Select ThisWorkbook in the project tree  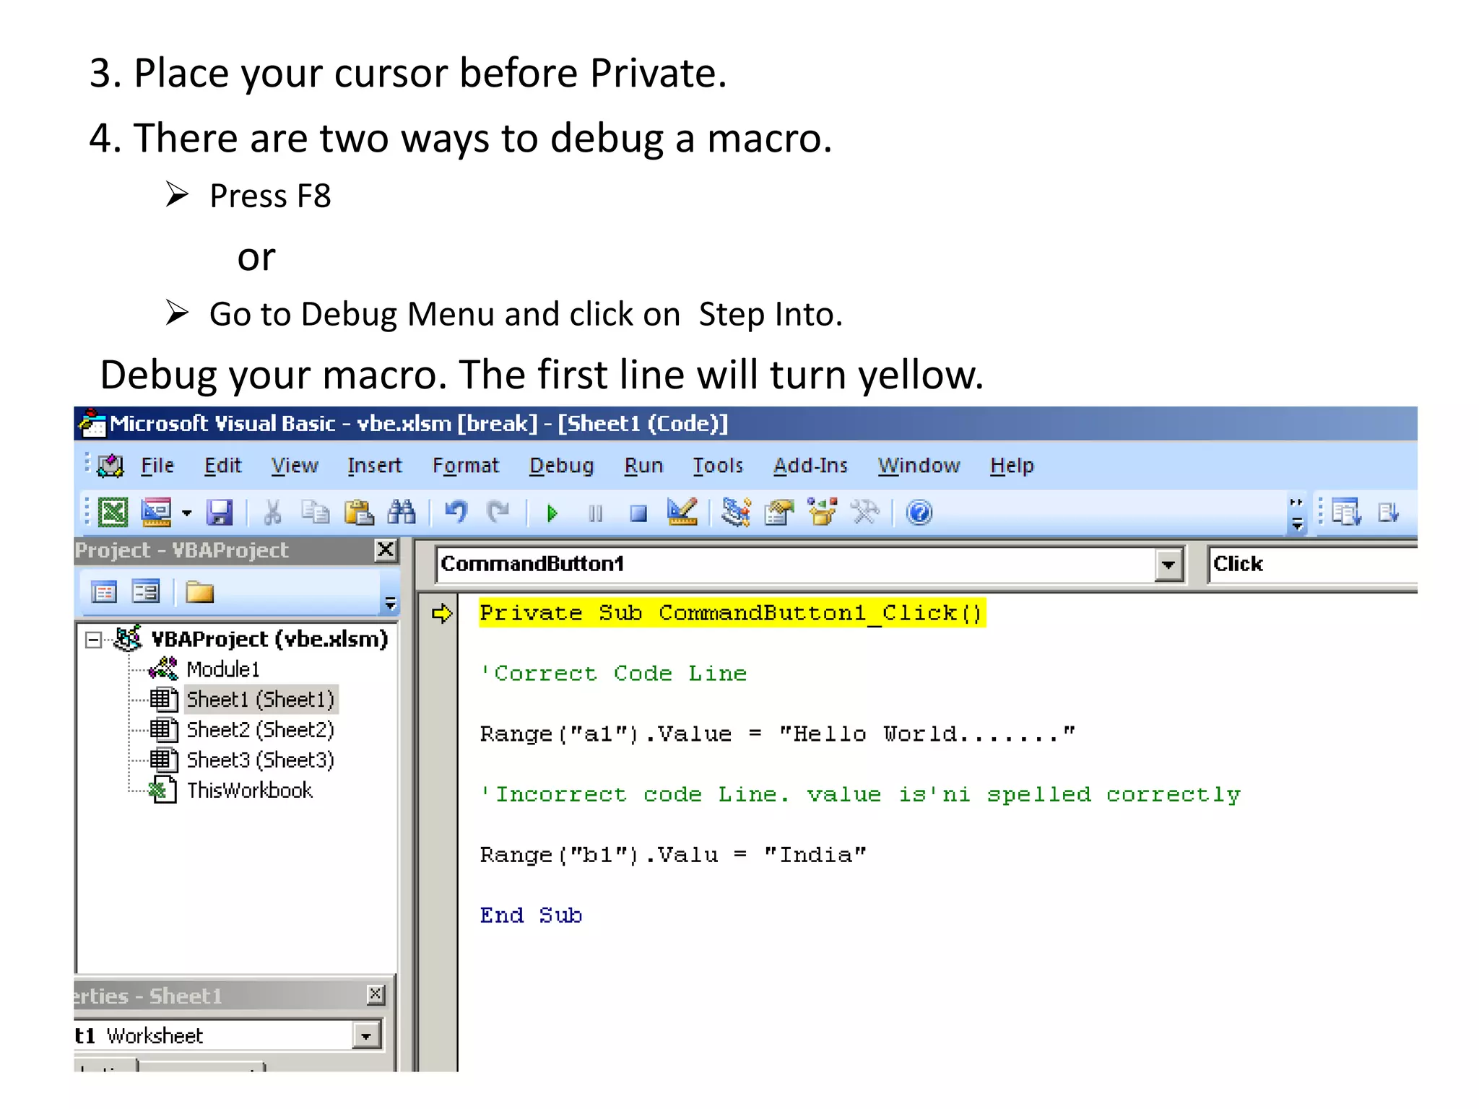coord(250,791)
